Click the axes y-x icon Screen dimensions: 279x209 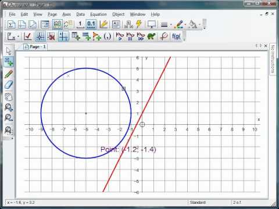click(11, 37)
